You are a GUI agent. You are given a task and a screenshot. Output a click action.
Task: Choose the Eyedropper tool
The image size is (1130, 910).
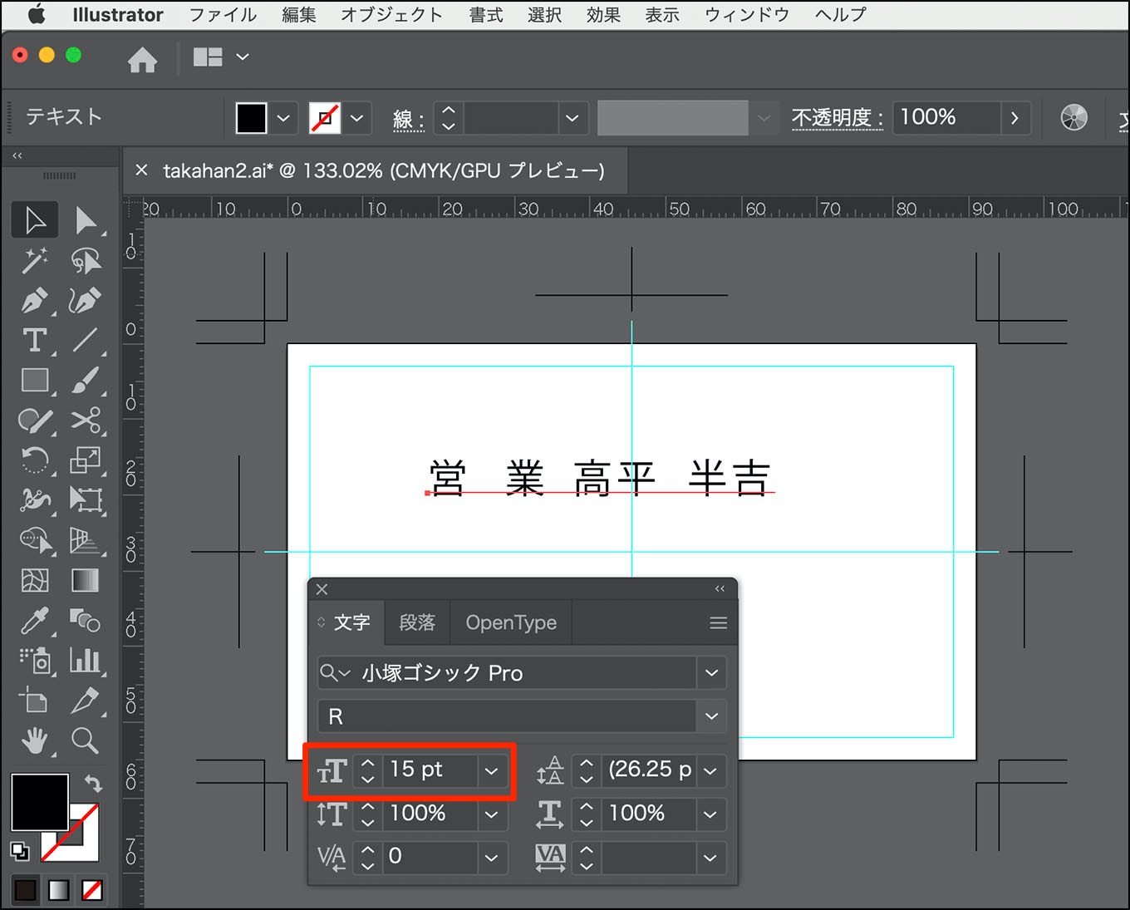click(35, 620)
